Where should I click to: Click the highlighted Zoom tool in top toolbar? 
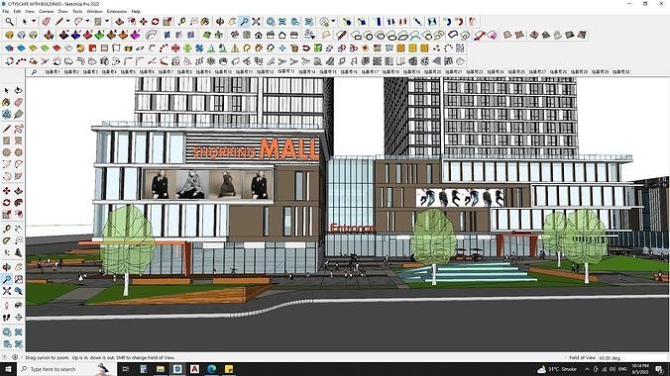tap(244, 22)
